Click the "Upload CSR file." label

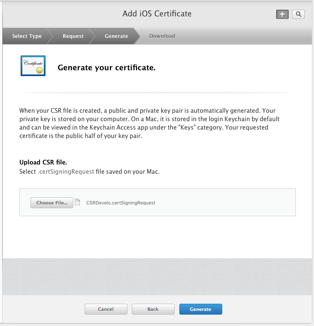point(43,162)
